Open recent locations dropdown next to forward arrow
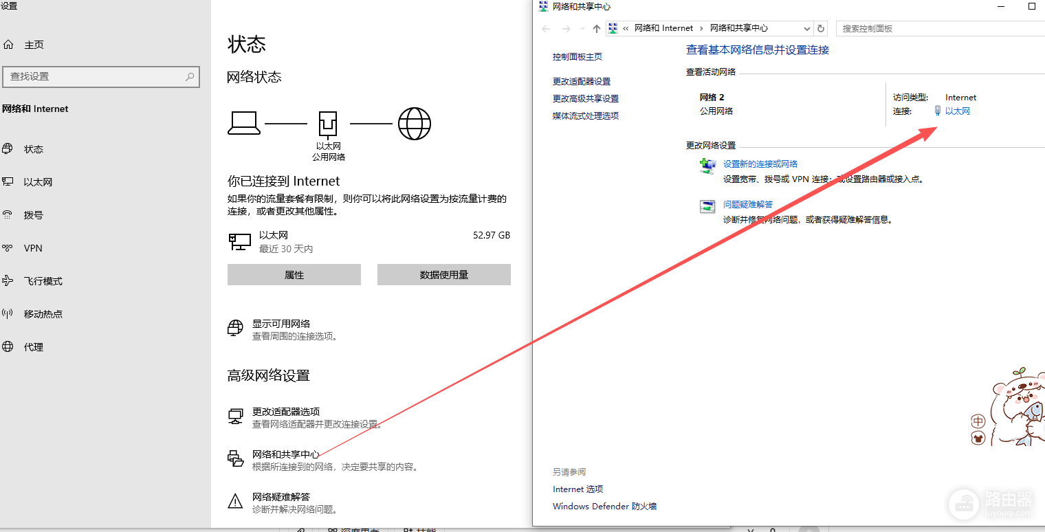This screenshot has width=1045, height=532. click(582, 29)
